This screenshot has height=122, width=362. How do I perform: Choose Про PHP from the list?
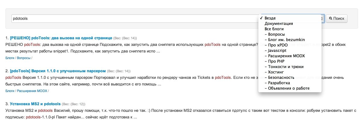click(288, 61)
